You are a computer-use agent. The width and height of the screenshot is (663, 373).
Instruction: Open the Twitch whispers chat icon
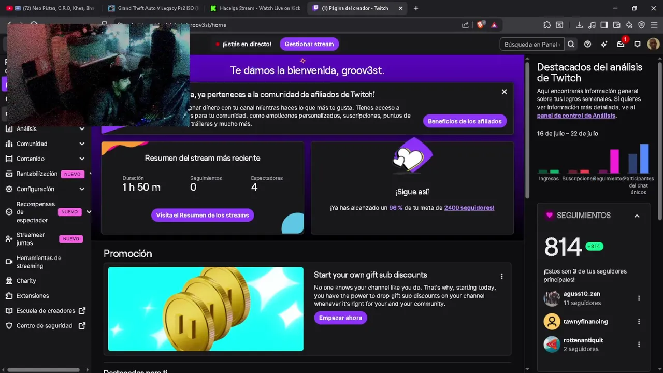point(637,44)
